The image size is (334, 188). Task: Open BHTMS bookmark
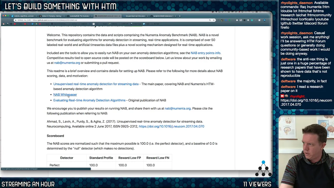click(x=157, y=24)
